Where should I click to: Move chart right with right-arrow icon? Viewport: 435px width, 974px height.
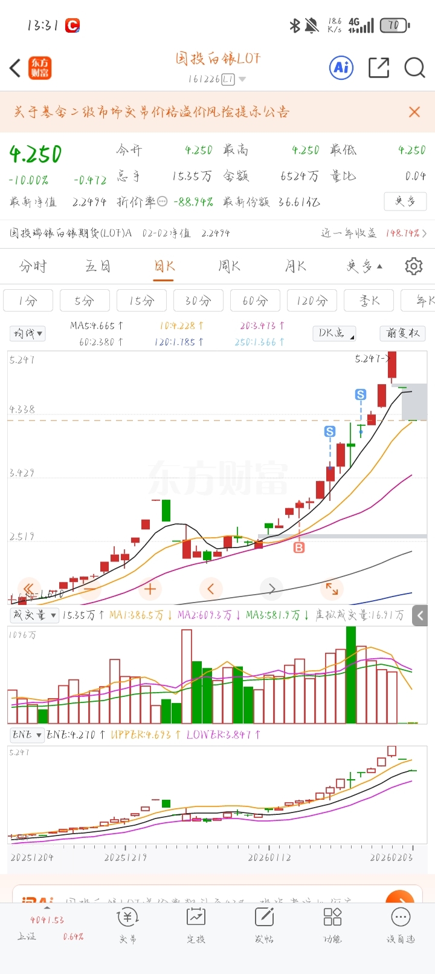pyautogui.click(x=271, y=589)
